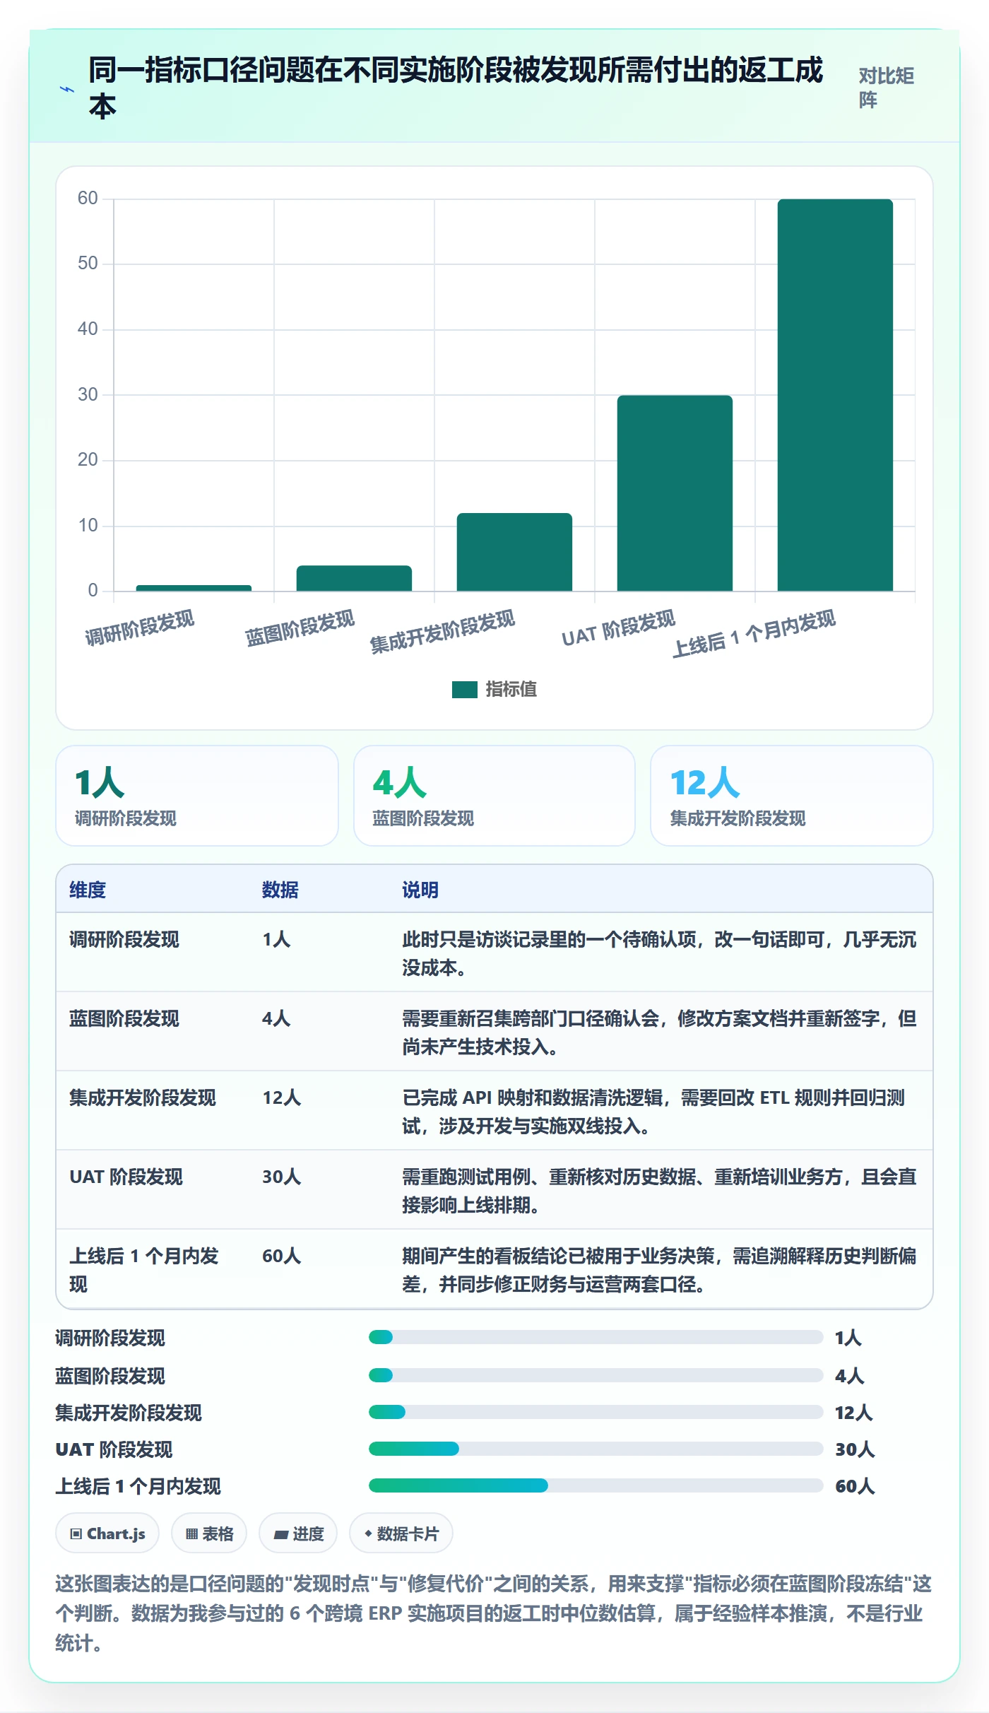
Task: Click the 60 y-axis label
Action: coord(88,198)
